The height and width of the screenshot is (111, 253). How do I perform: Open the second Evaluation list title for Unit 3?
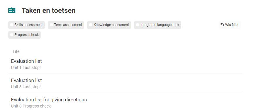click(26, 80)
